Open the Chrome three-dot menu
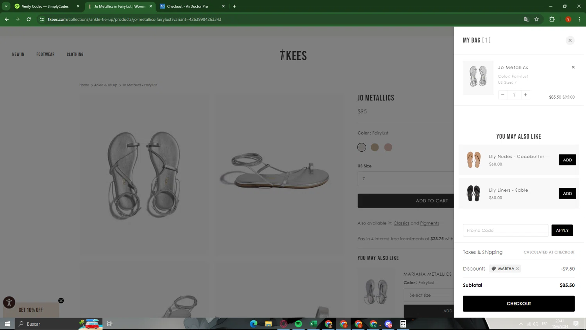Viewport: 586px width, 330px height. tap(579, 19)
